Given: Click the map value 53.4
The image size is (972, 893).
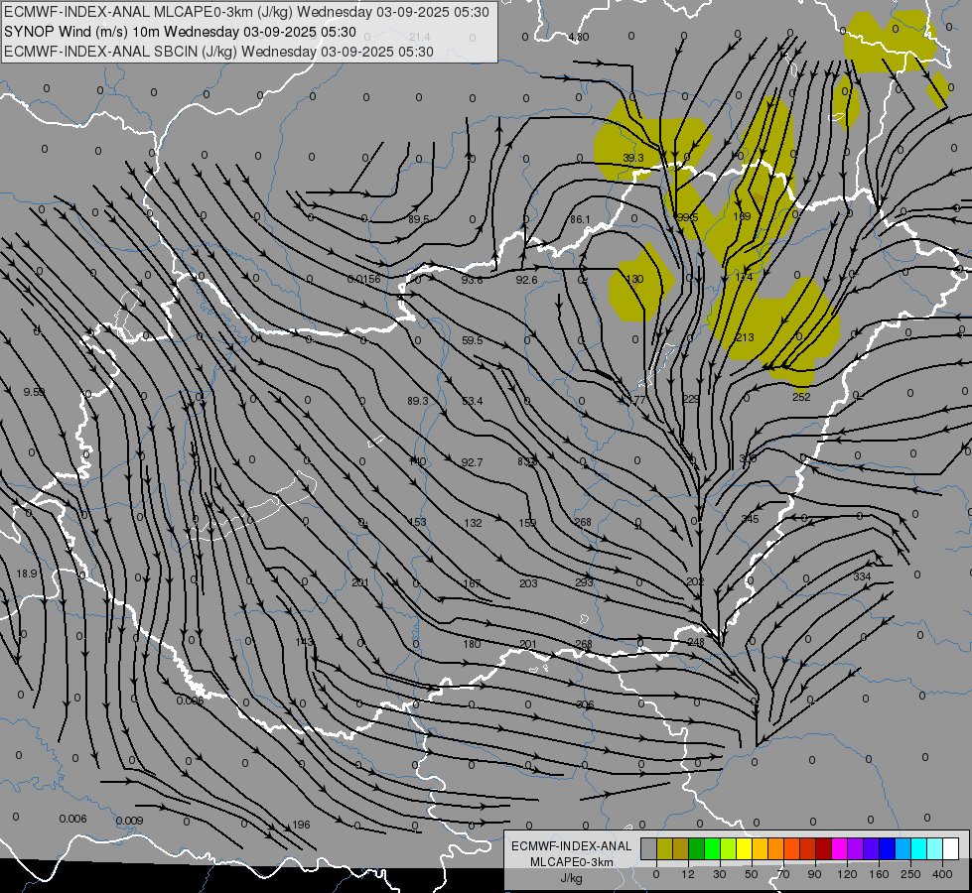Looking at the screenshot, I should (473, 401).
